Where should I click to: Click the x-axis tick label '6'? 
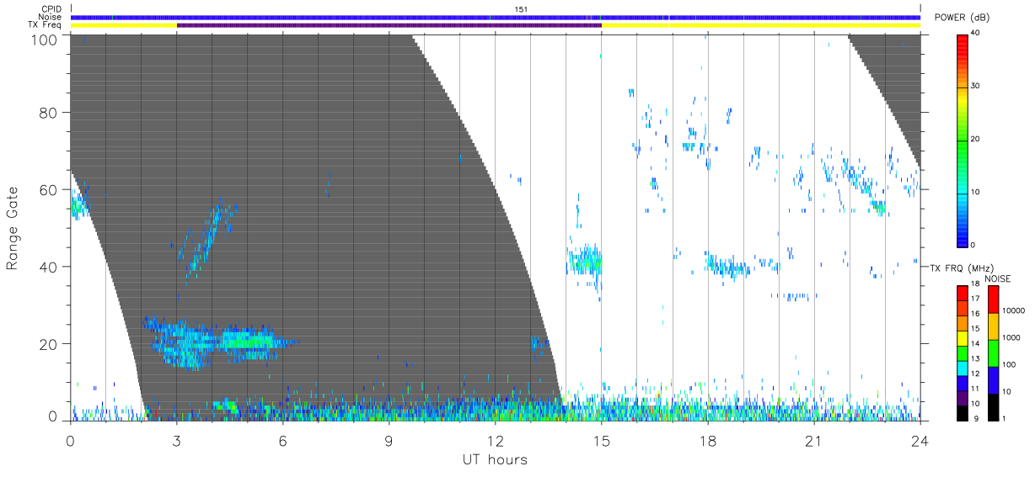coord(282,440)
